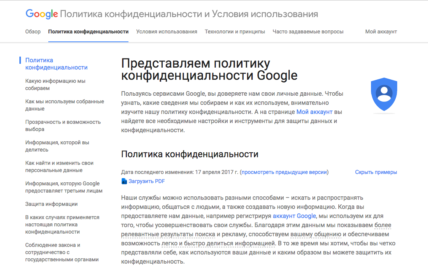Open Информация, которой вы делитесь sidebar item
The image size is (428, 267).
(x=57, y=146)
